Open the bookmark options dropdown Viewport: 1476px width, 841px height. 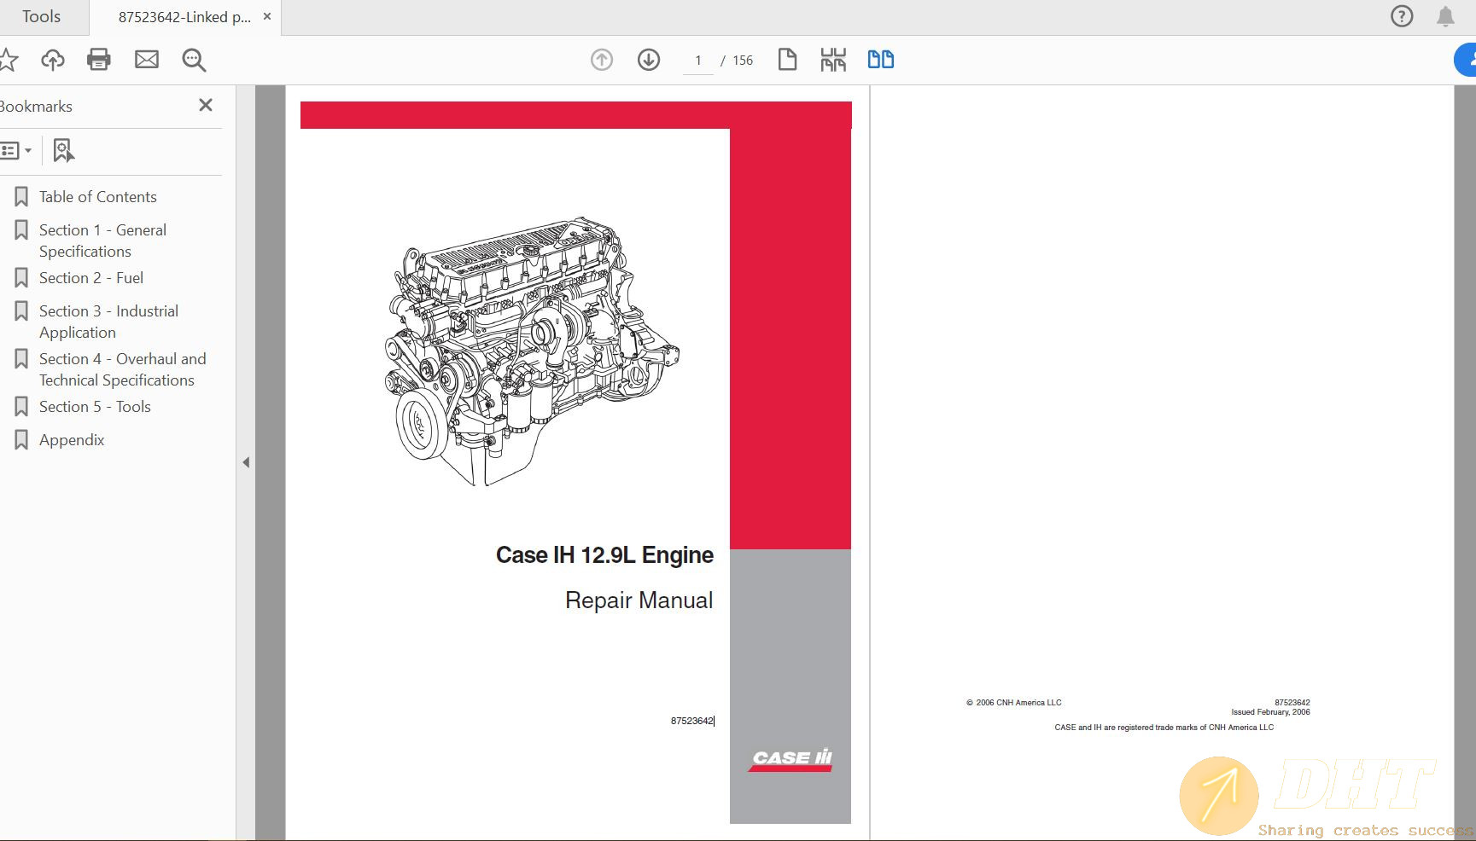pyautogui.click(x=19, y=150)
